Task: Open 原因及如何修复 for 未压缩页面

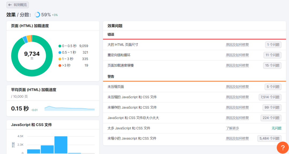Action: [x=237, y=87]
